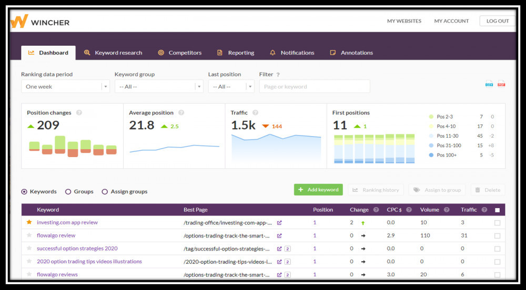The width and height of the screenshot is (526, 290).
Task: Export data as CSV file icon
Action: pyautogui.click(x=489, y=84)
